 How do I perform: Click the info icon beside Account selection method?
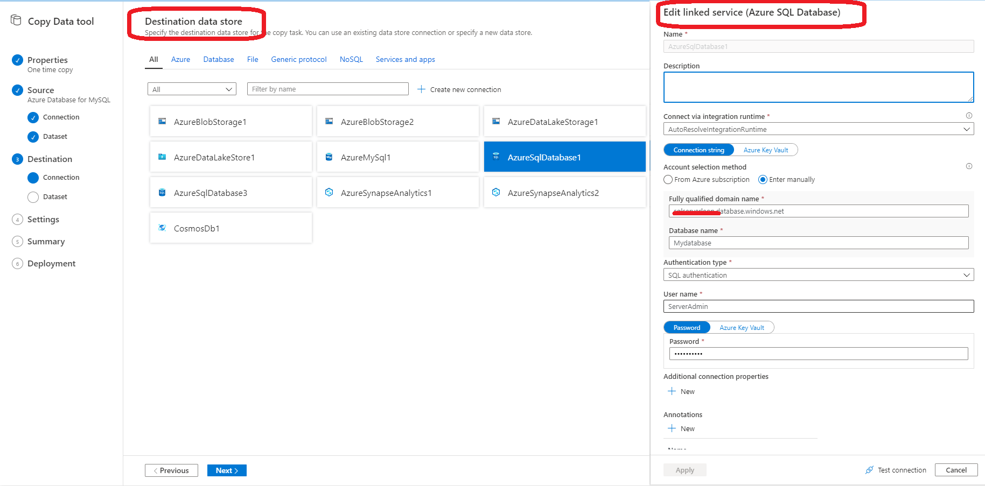(969, 166)
